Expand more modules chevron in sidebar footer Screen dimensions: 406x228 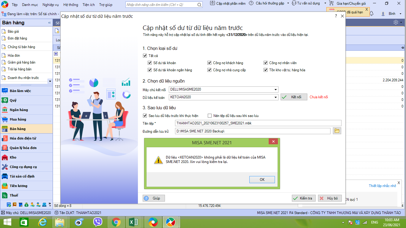pyautogui.click(x=50, y=204)
